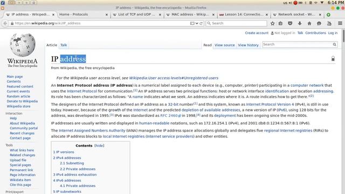Switch to MAC address Wikipedia tab
The height and width of the screenshot is (194, 345).
[190, 15]
